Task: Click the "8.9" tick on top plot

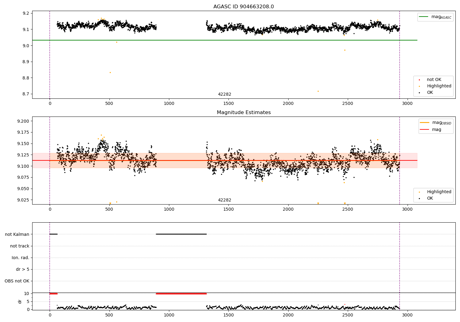Action: [x=26, y=62]
